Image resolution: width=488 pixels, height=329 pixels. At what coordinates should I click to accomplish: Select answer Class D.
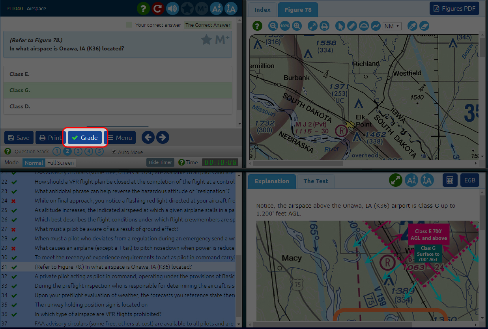pos(118,106)
